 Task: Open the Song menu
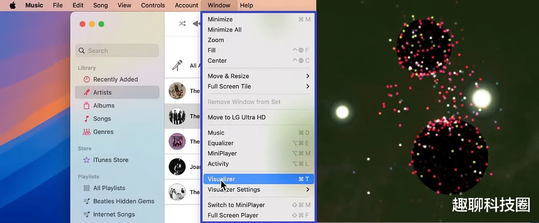100,5
